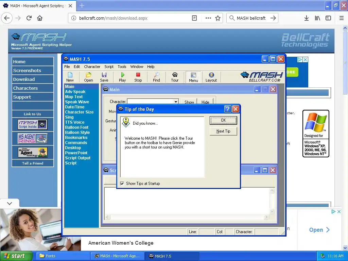Click the MASH bellcraft search box
This screenshot has width=348, height=261.
pyautogui.click(x=252, y=18)
